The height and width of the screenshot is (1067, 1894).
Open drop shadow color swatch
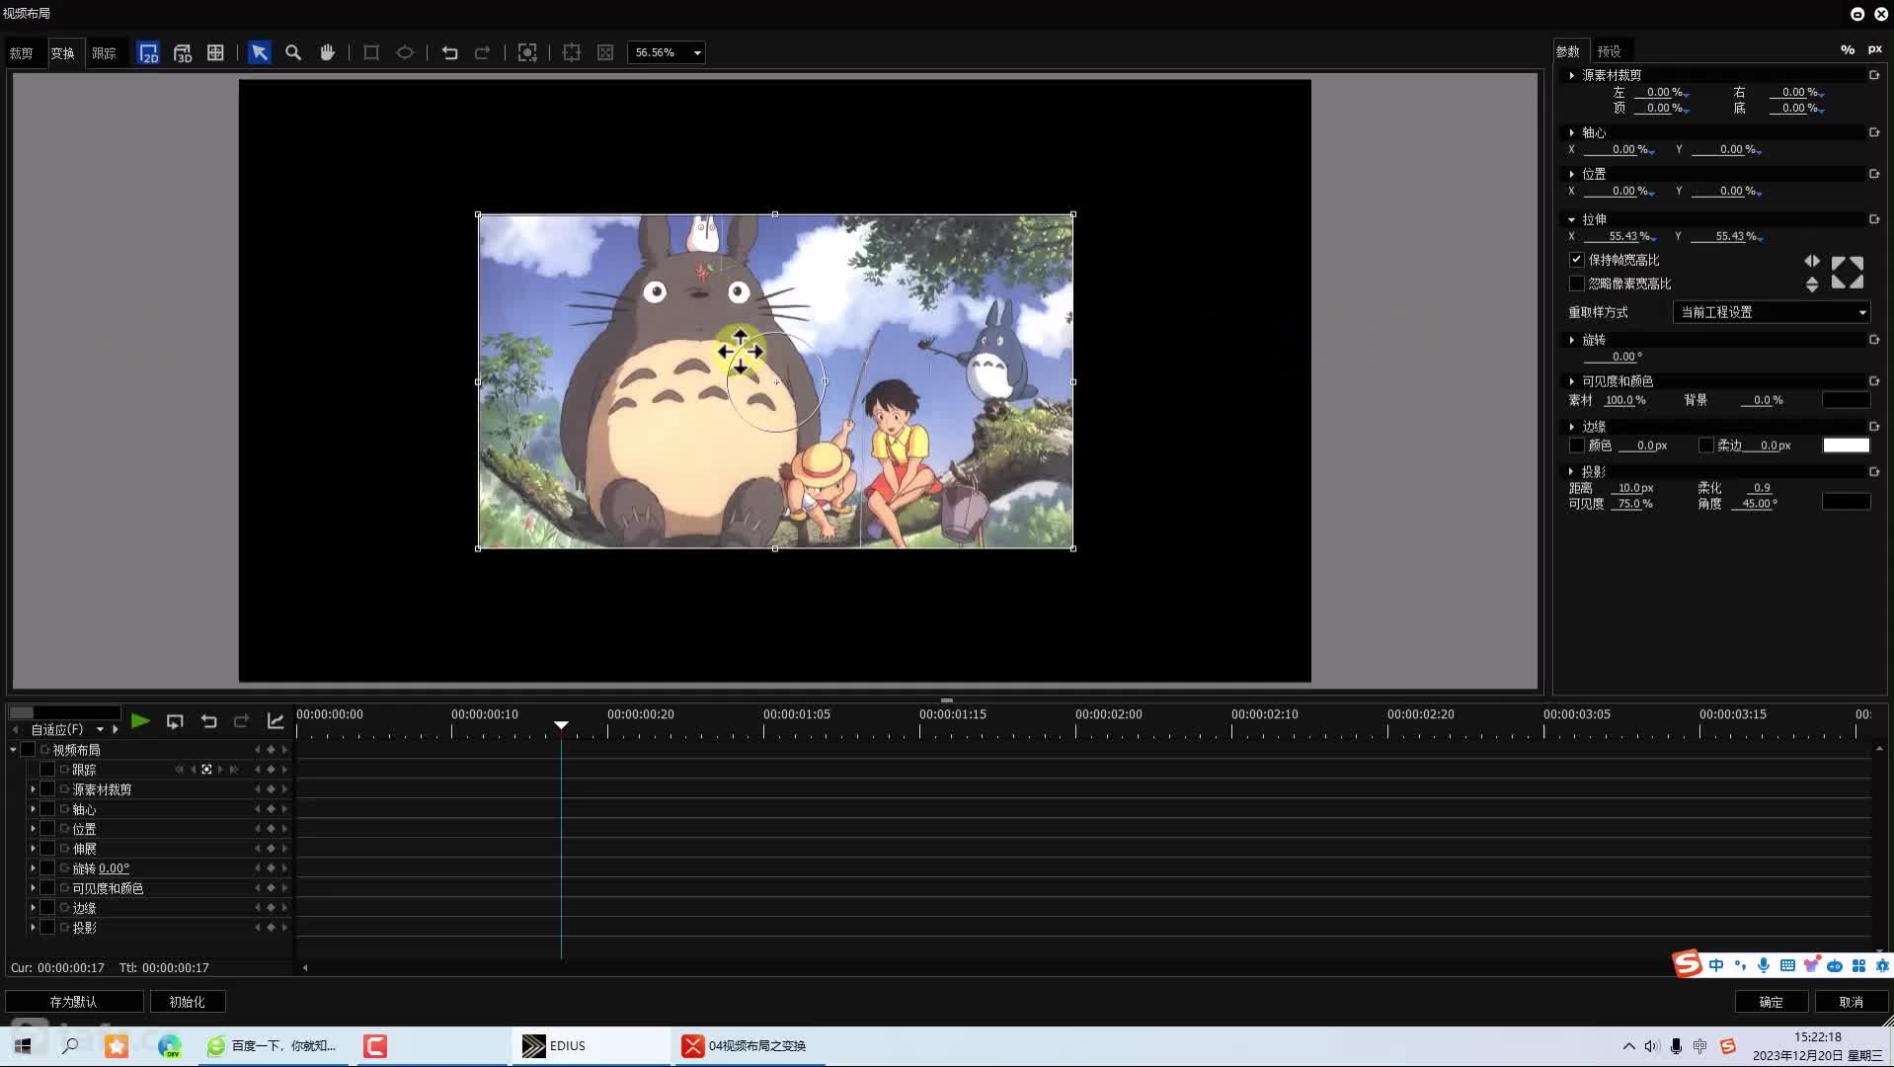(x=1846, y=502)
